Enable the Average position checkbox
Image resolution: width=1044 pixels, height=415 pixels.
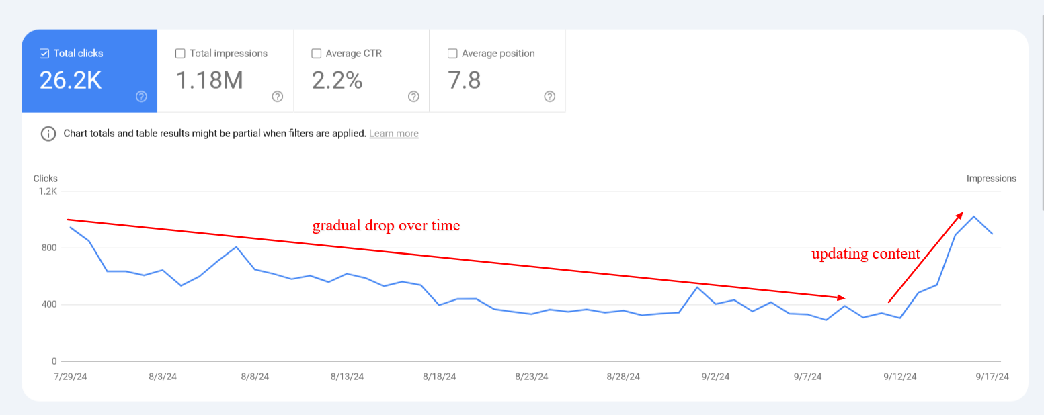(x=452, y=53)
